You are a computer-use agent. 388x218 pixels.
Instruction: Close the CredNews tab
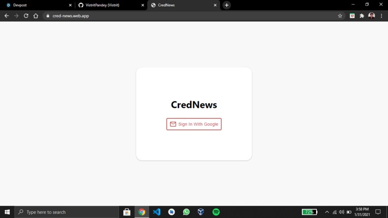click(215, 5)
